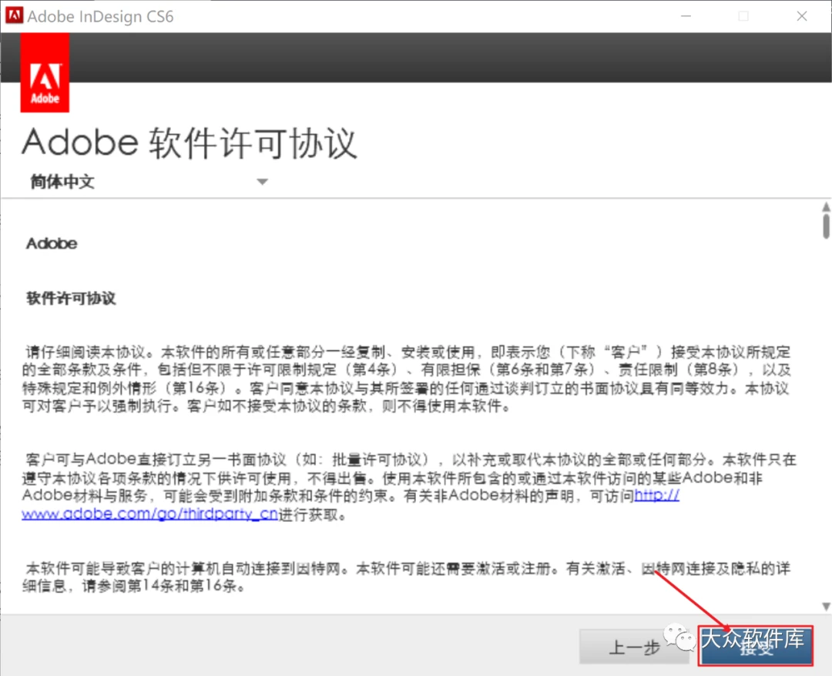The image size is (832, 676).
Task: Click the bold 'Adobe' text in the agreement
Action: coord(52,243)
